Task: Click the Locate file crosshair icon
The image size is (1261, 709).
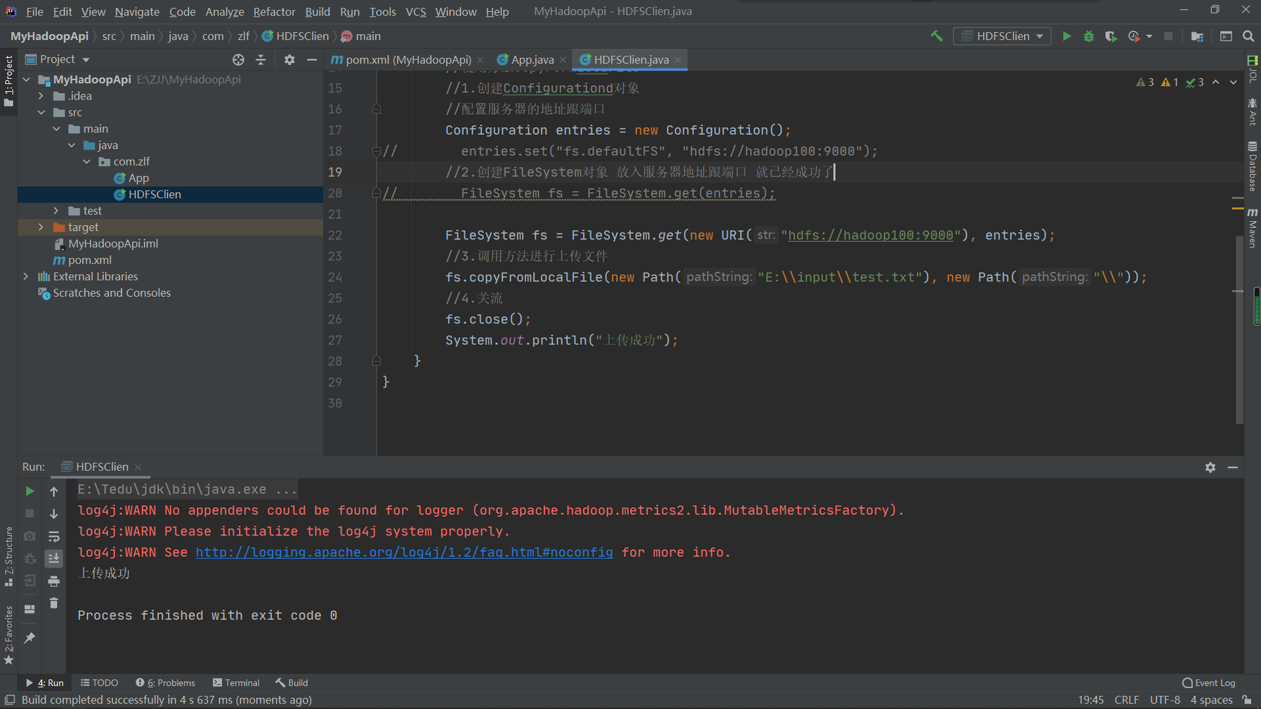Action: (x=238, y=60)
